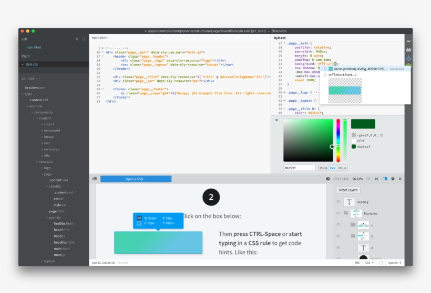Click the eye icon beside Open a PSD
431x293 pixels.
(x=95, y=179)
